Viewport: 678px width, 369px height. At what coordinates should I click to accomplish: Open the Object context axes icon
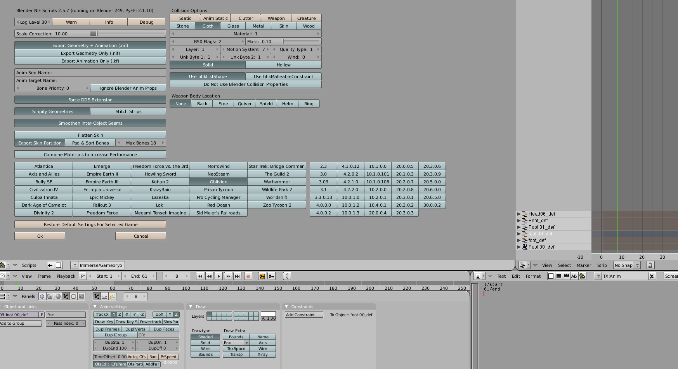pos(66,296)
